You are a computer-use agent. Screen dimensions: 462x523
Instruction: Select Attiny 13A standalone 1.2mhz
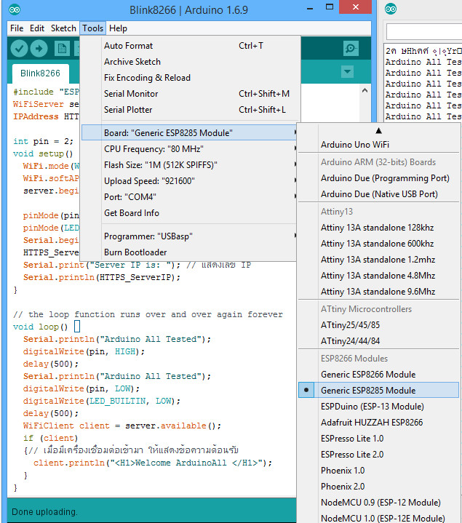pos(378,260)
